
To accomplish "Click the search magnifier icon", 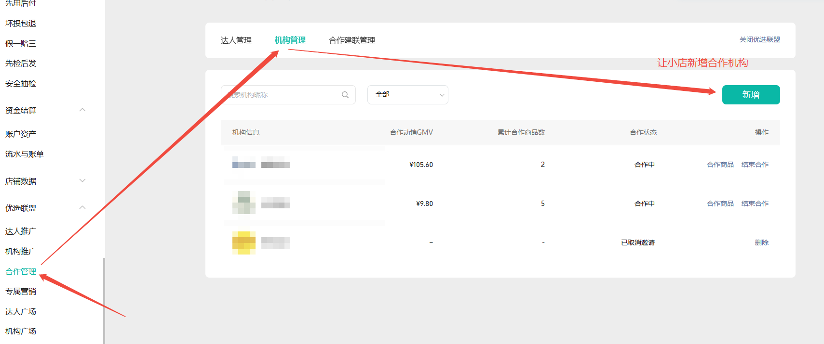I will [345, 95].
